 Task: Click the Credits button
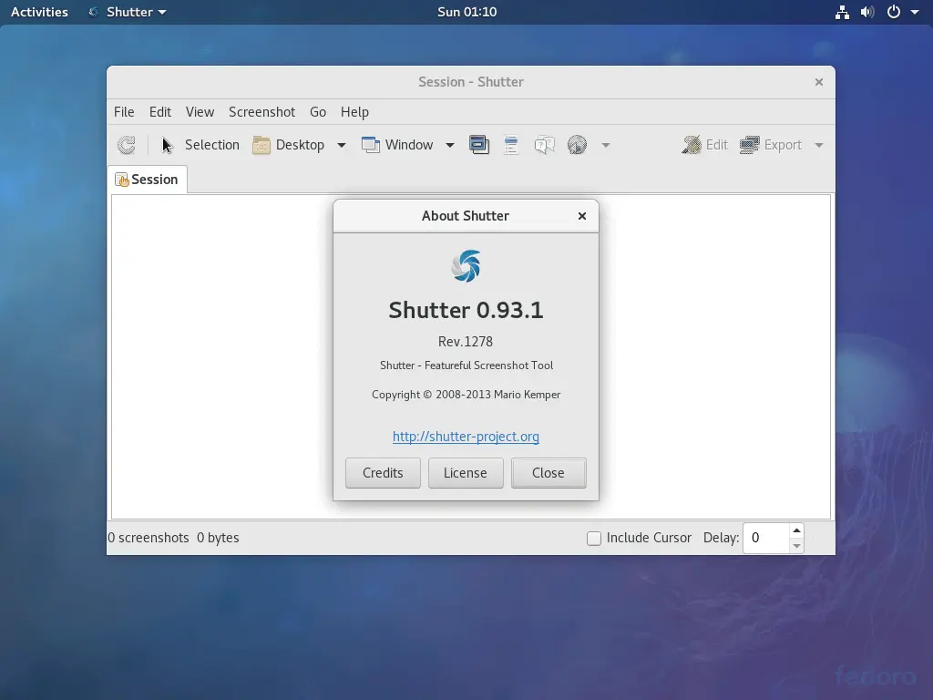pyautogui.click(x=383, y=473)
